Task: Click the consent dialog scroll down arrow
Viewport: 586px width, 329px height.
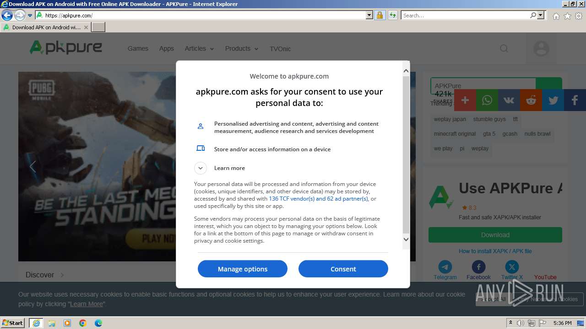Action: tap(406, 239)
